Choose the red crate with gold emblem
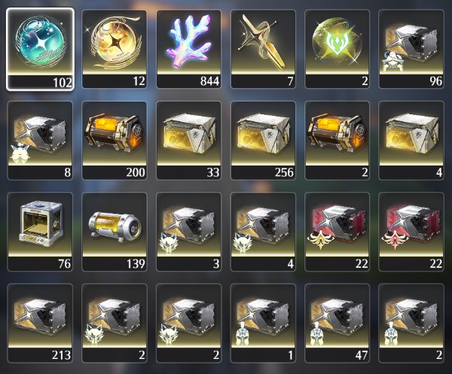The height and width of the screenshot is (374, 452). pyautogui.click(x=337, y=232)
